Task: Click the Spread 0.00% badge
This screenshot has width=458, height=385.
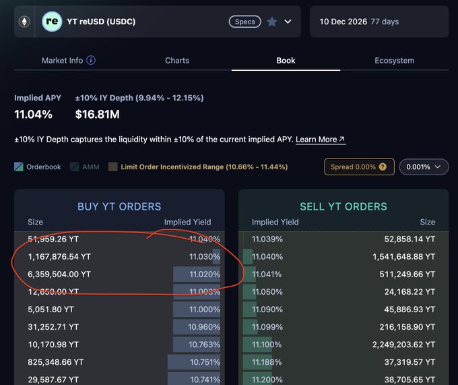Action: click(x=359, y=167)
